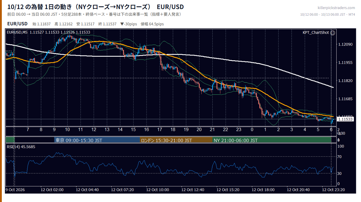The width and height of the screenshot is (361, 202).
Task: Click the 値幅 64.5pips range value
Action: coord(152,24)
